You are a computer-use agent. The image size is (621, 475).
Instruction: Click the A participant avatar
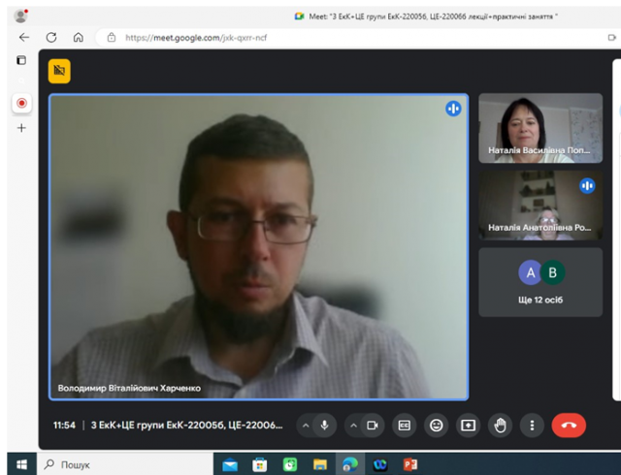[530, 272]
